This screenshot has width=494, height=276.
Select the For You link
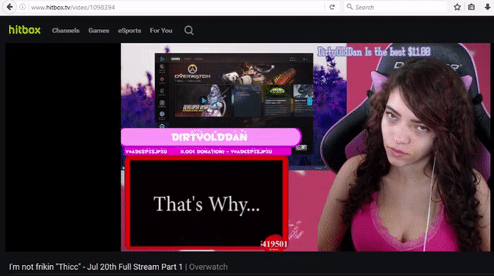click(x=161, y=30)
